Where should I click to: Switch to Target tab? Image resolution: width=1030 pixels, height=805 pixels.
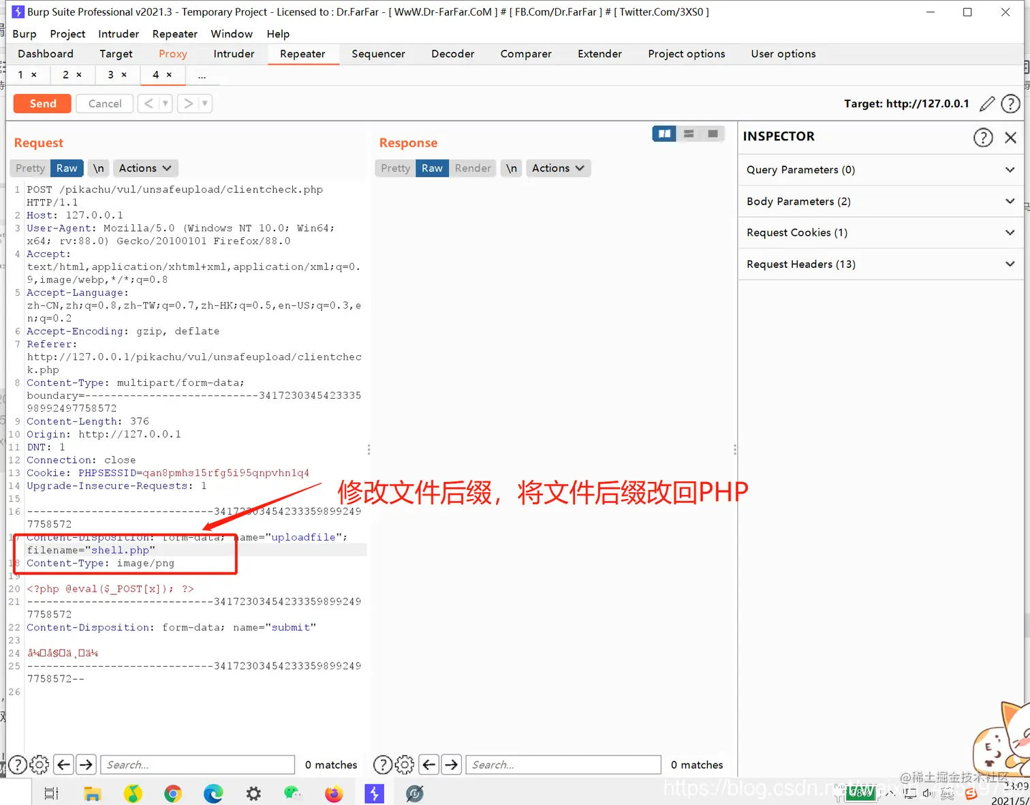click(116, 54)
